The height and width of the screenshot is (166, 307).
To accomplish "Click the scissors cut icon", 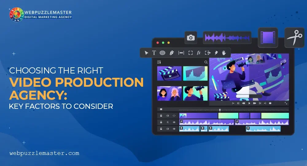I will [294, 38].
